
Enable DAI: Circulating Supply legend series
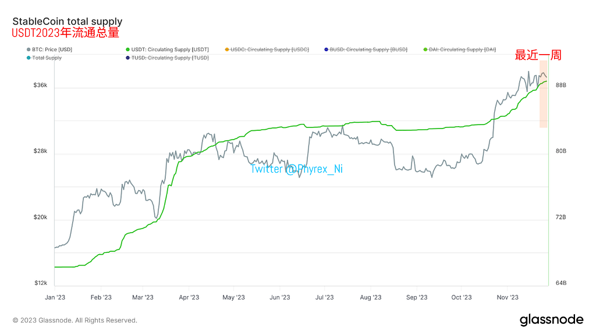tap(460, 49)
